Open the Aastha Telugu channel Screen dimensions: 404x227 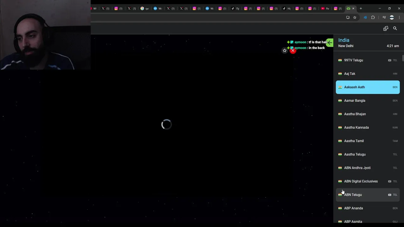click(368, 154)
